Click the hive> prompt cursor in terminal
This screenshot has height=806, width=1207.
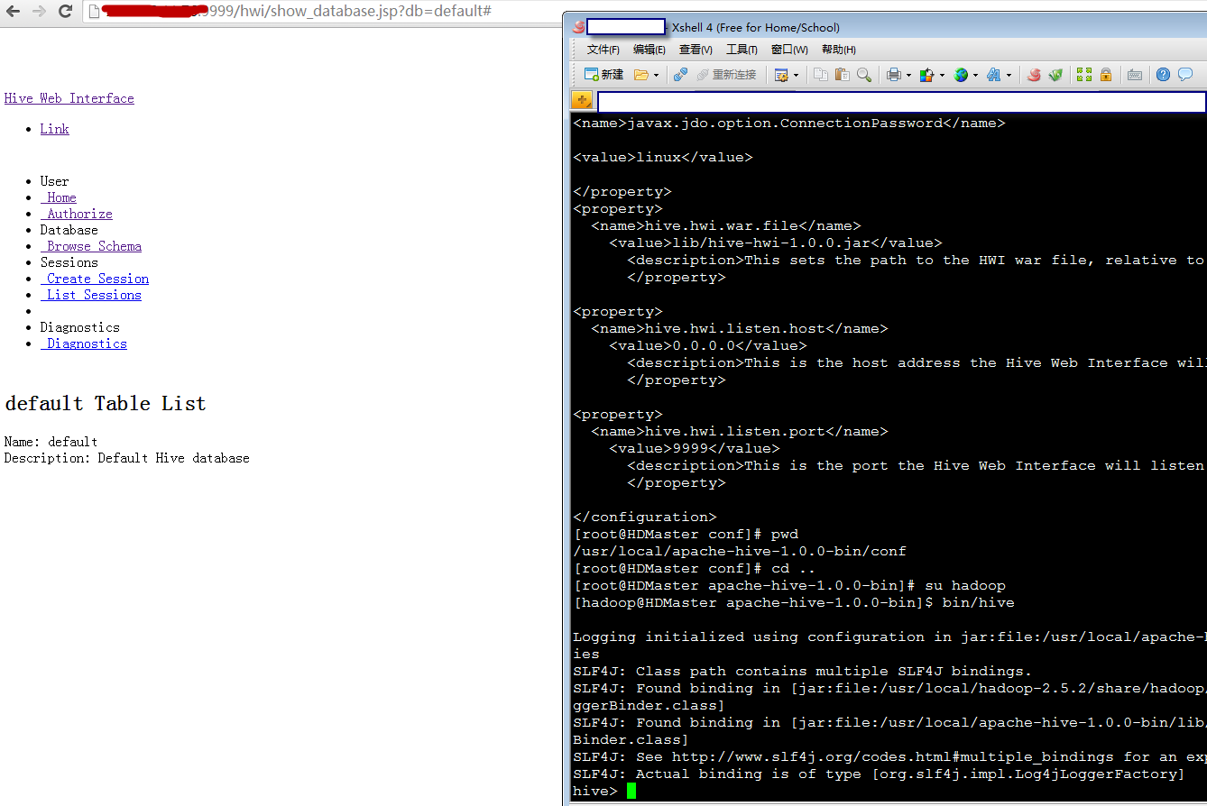631,791
